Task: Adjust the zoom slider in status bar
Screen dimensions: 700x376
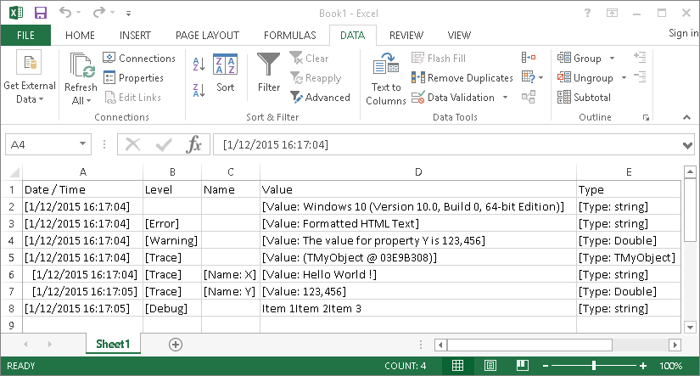Action: 594,366
